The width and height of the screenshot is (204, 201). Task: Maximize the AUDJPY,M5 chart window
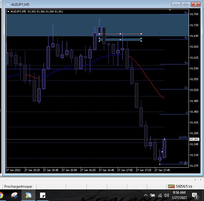pyautogui.click(x=186, y=4)
